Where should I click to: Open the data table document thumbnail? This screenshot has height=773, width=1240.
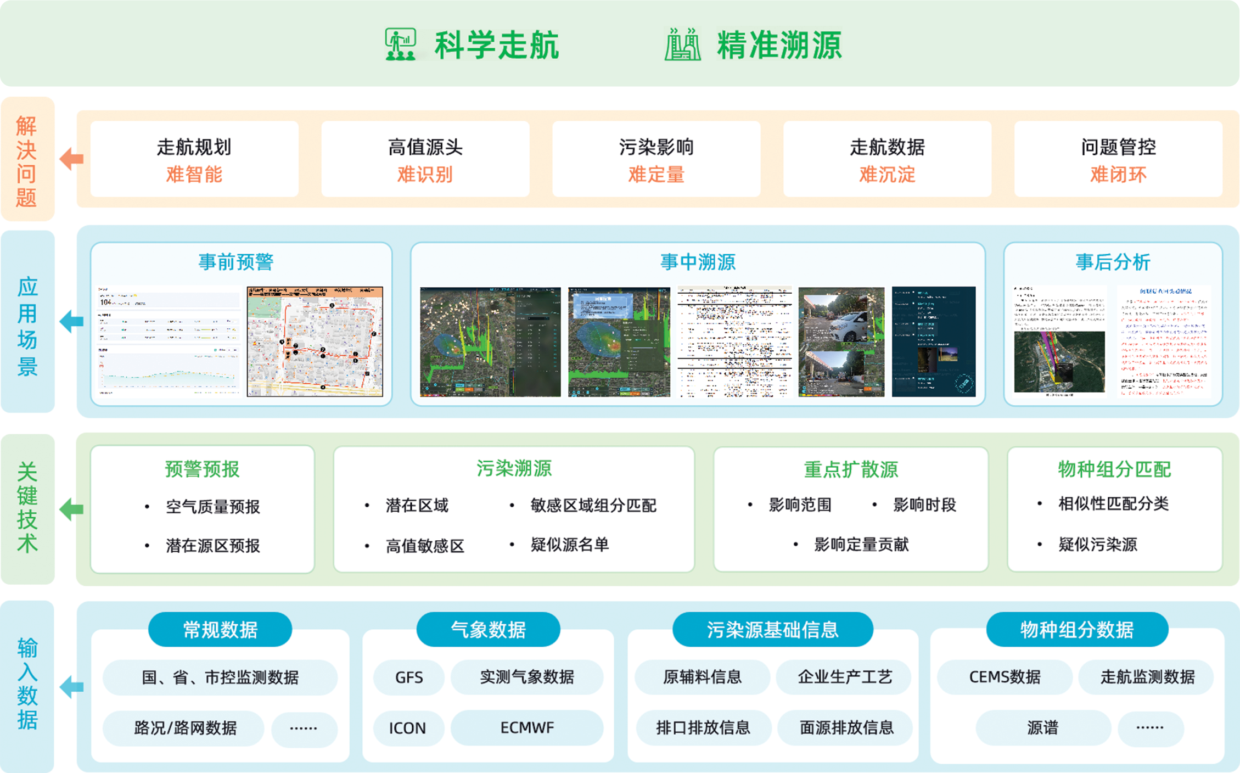pos(734,341)
